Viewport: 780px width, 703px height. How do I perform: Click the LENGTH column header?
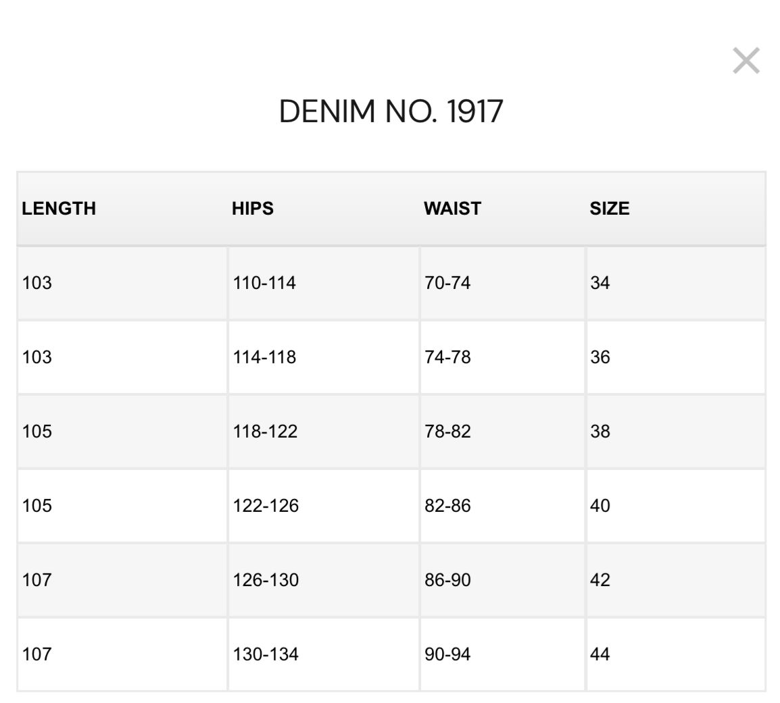coord(59,208)
